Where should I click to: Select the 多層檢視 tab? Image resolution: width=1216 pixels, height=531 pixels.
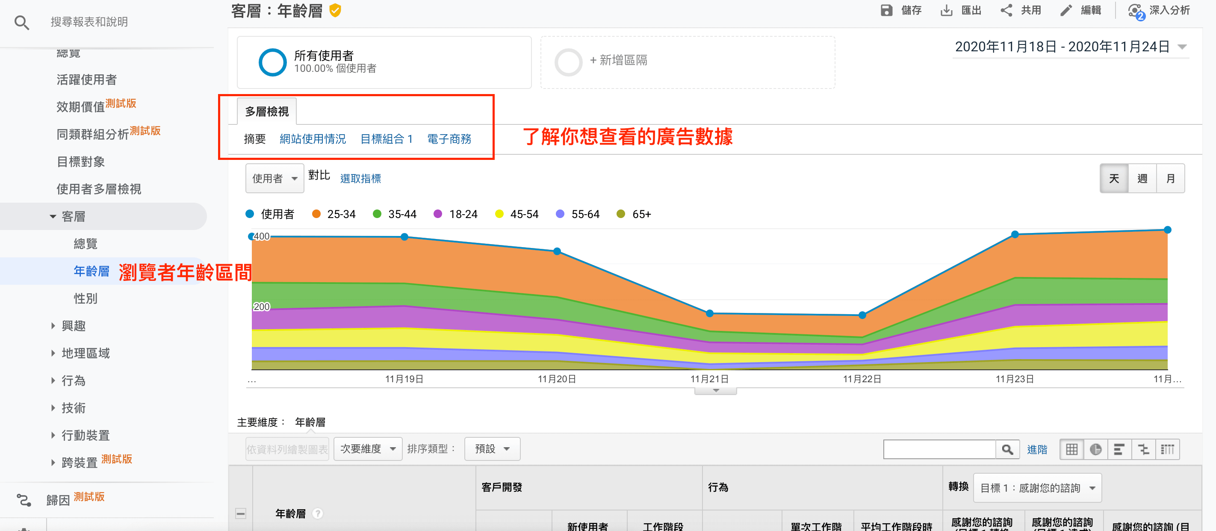[267, 112]
